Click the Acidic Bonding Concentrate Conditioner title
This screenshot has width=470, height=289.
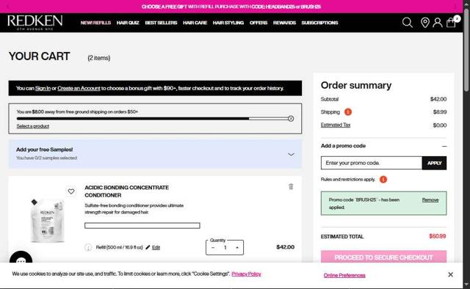click(x=126, y=191)
